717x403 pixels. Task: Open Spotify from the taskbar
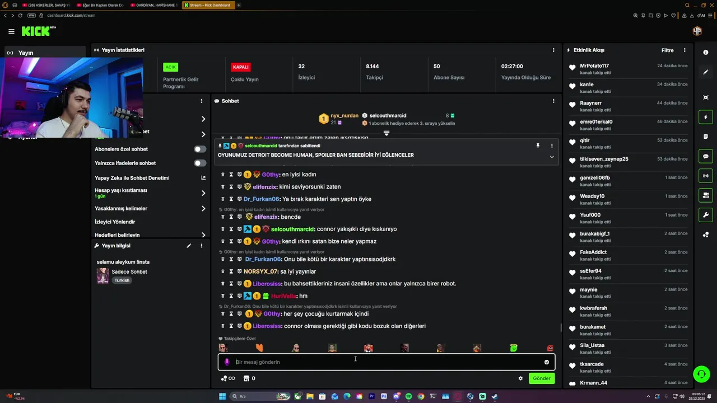408,396
